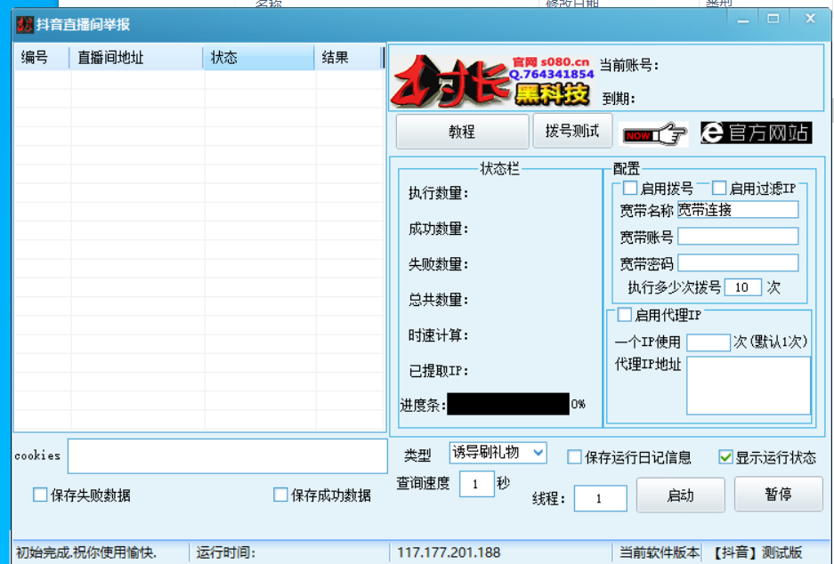834x564 pixels.
Task: Click the 查询速度 seconds field
Action: 476,484
